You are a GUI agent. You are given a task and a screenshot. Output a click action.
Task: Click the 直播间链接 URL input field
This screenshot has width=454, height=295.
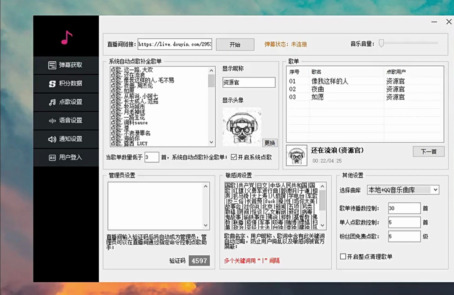(x=175, y=44)
